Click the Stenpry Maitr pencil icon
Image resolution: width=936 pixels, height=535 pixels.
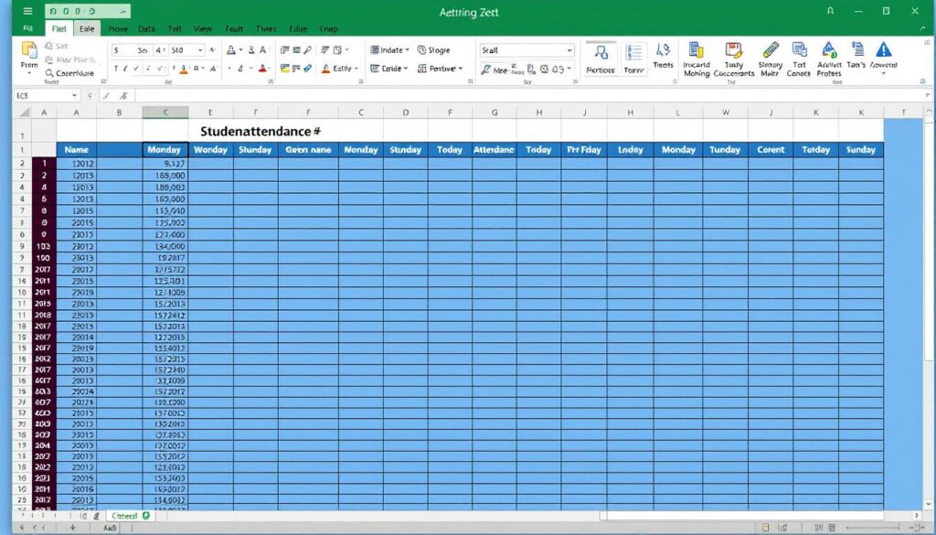[770, 59]
